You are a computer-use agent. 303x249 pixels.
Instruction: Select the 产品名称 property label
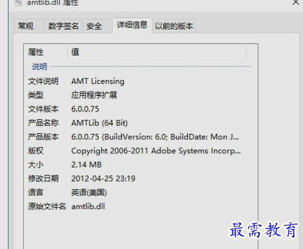click(43, 123)
